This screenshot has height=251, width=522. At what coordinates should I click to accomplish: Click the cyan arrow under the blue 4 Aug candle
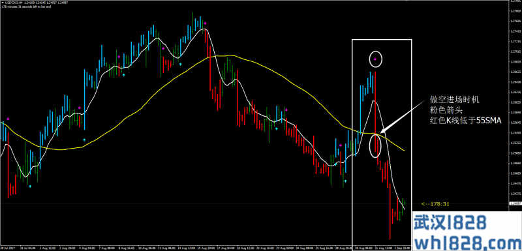click(x=84, y=140)
